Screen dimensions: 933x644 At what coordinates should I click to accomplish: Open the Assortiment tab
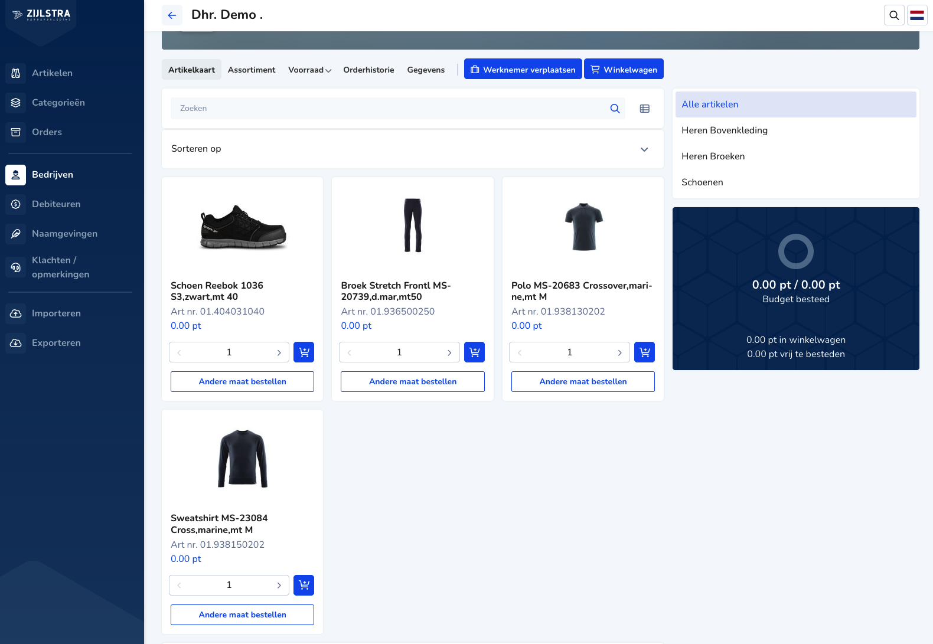tap(252, 70)
